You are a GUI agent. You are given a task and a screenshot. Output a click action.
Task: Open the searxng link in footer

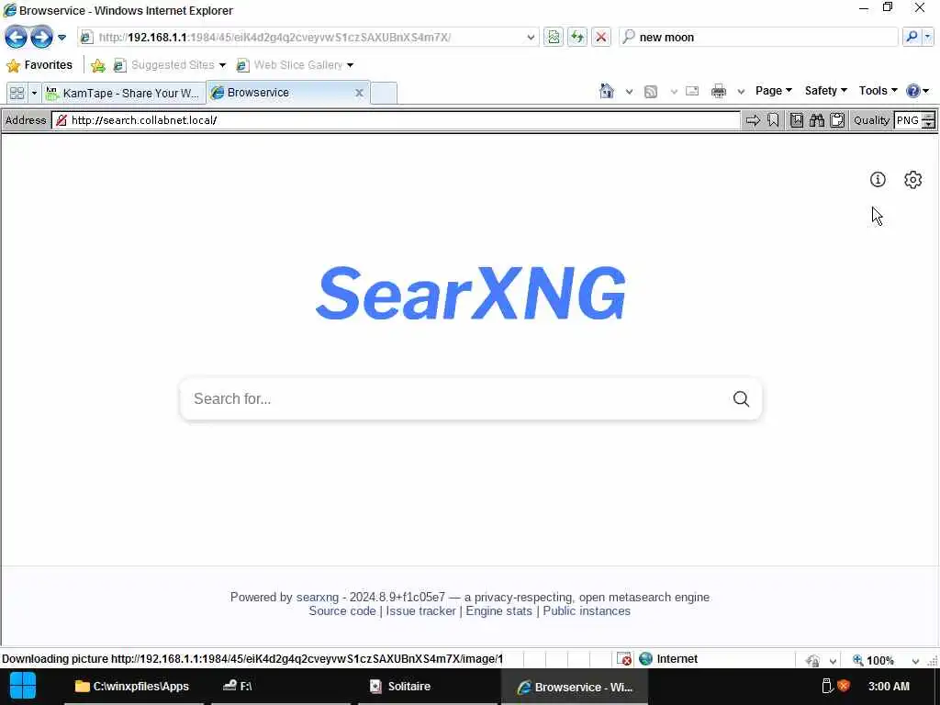(317, 597)
